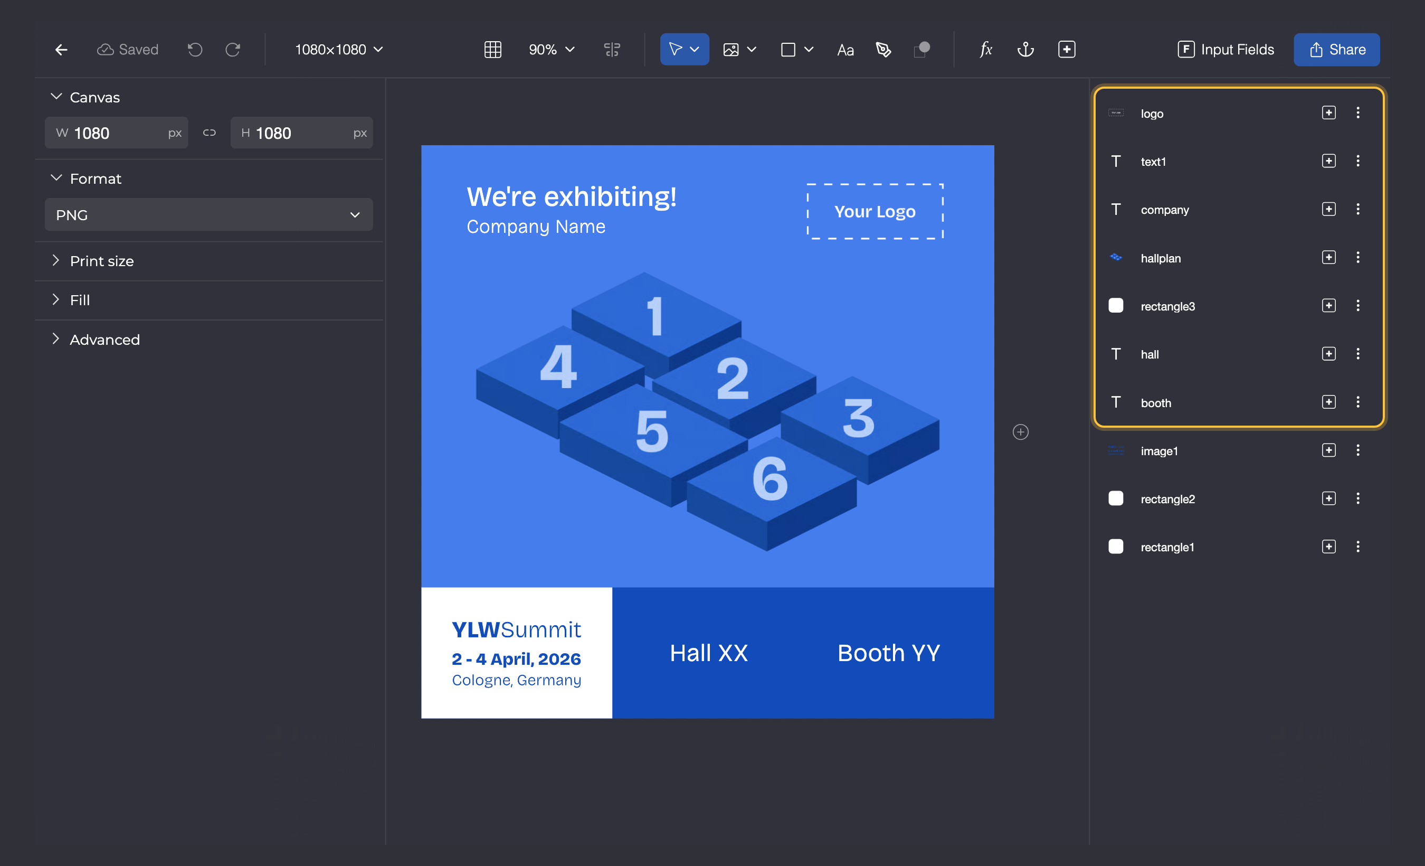Open more options for rectangle1 layer
Image resolution: width=1425 pixels, height=866 pixels.
pos(1358,547)
